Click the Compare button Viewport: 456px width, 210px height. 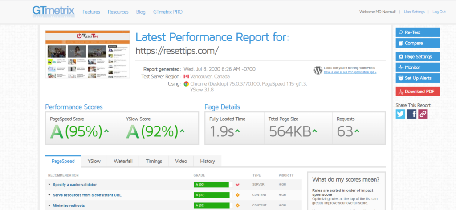tap(418, 43)
